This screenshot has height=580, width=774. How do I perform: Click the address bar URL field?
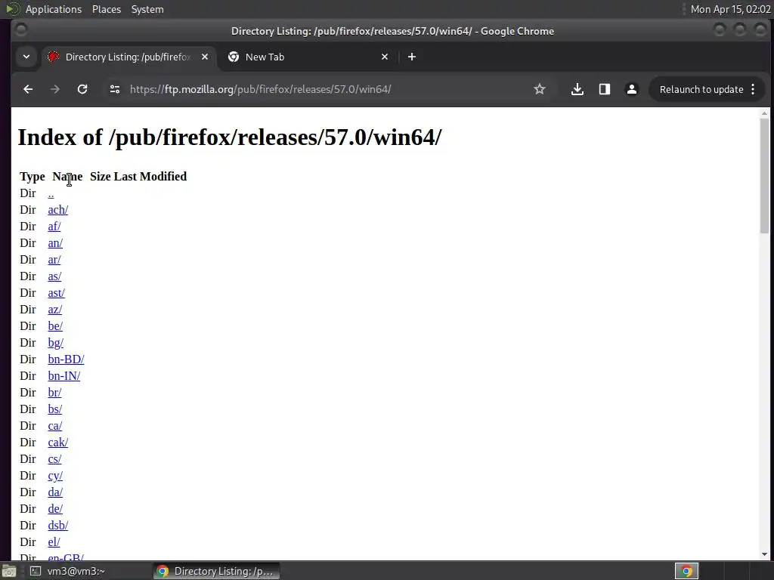pos(326,89)
